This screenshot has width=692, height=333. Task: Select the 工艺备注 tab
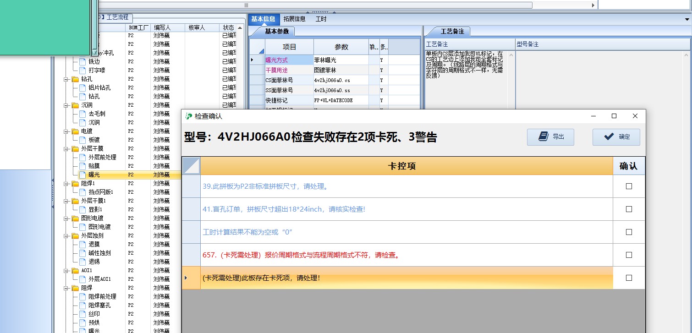click(x=452, y=32)
